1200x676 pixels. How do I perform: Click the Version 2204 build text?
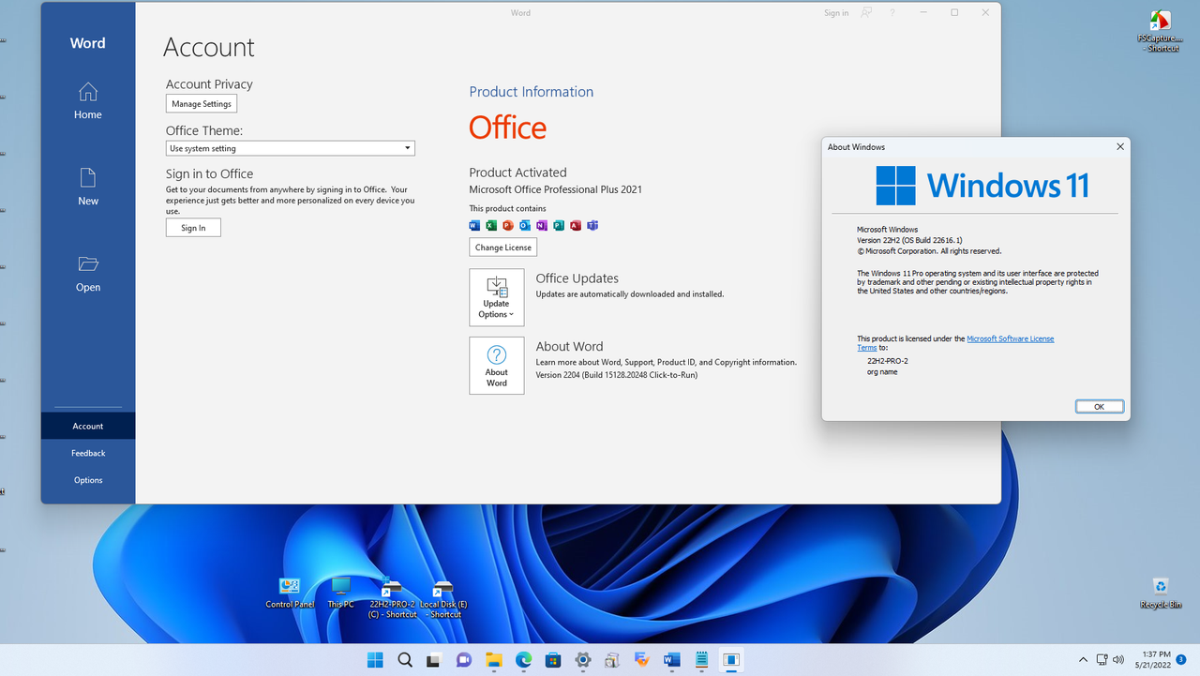(616, 375)
